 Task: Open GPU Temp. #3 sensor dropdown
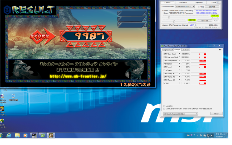[x=179, y=80]
